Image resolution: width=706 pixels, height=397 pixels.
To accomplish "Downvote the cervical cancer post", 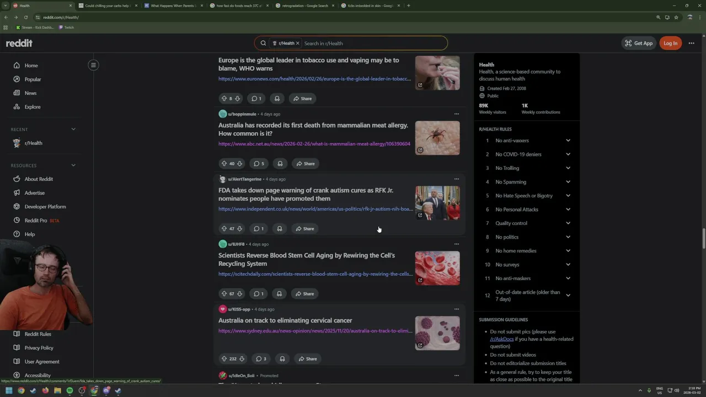I will point(242,359).
